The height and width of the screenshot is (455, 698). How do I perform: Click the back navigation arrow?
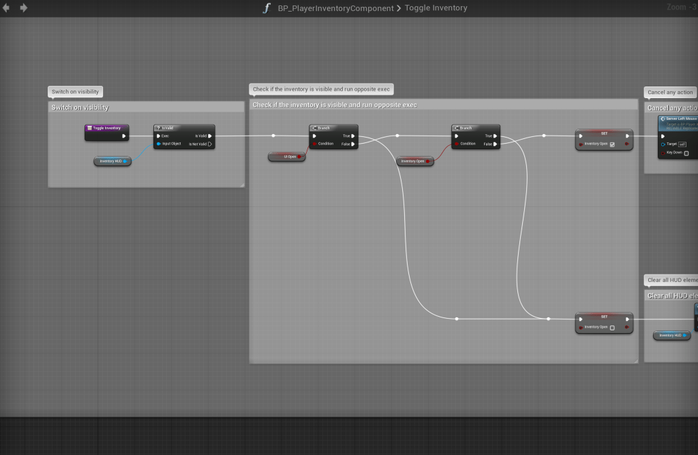(7, 8)
